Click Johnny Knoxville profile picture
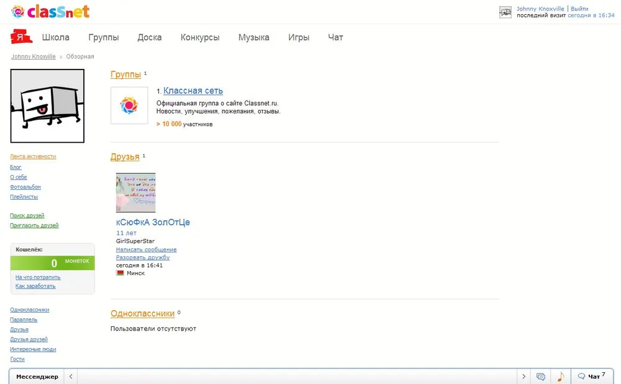This screenshot has height=384, width=621. 47,105
